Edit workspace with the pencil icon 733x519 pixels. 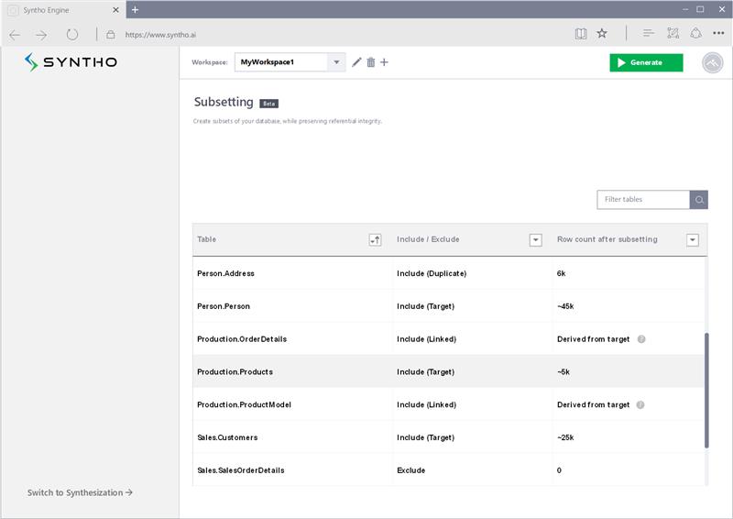pyautogui.click(x=356, y=61)
